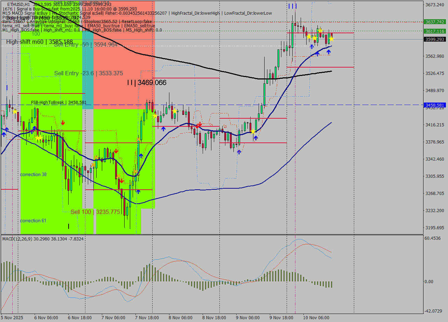Select the 'Sell Entry -23.6 | 3533.375' label
Screen dimensions: 448x322
click(88, 73)
